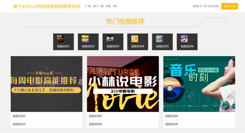The height and width of the screenshot is (133, 245).
Task: Open the site title 基于python的短视频智能推荐系统
Action: point(47,6)
